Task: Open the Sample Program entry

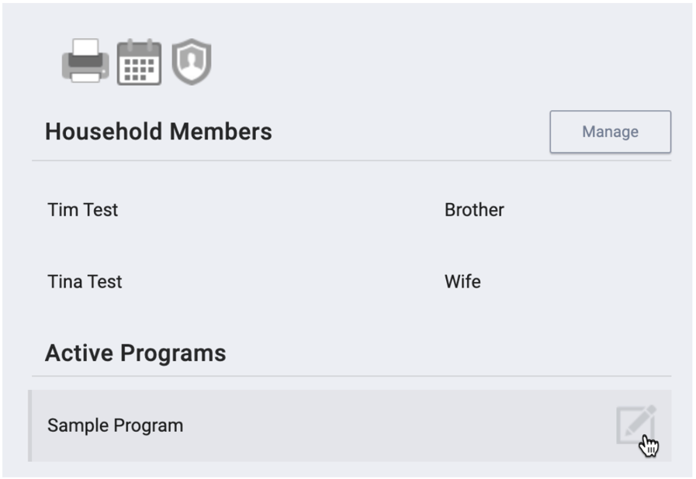Action: click(115, 426)
